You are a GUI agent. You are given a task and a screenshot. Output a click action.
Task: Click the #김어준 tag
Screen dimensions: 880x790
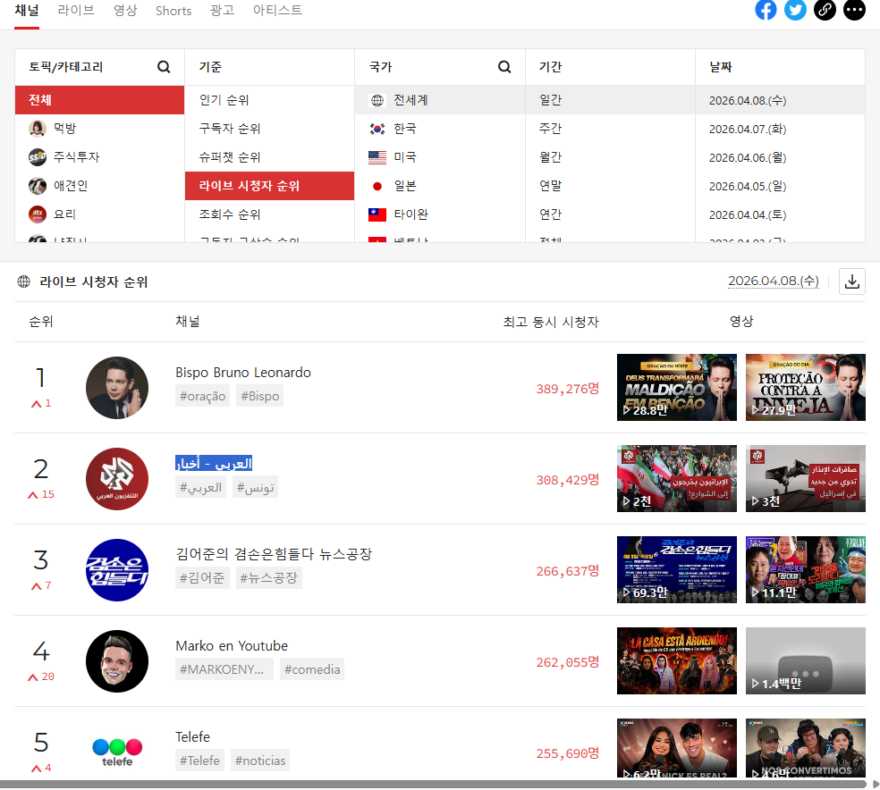click(x=202, y=577)
